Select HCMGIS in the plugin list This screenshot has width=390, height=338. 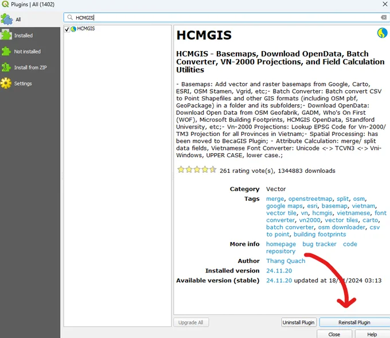click(86, 29)
